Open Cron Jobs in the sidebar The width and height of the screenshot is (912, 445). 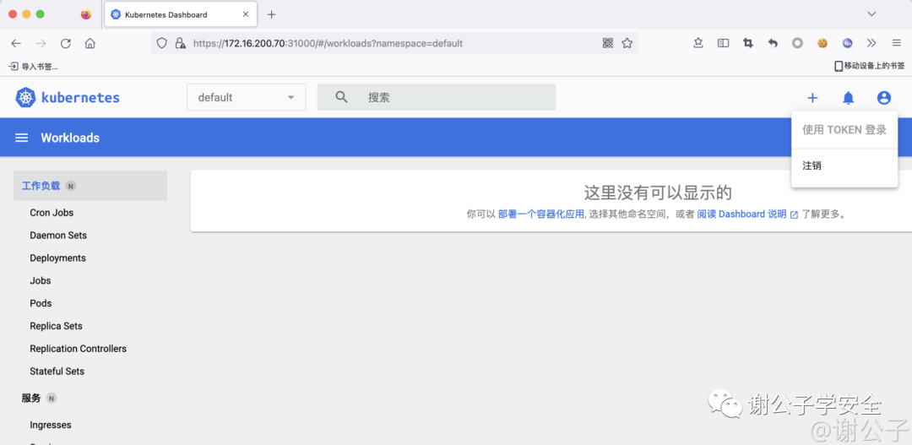click(x=52, y=213)
